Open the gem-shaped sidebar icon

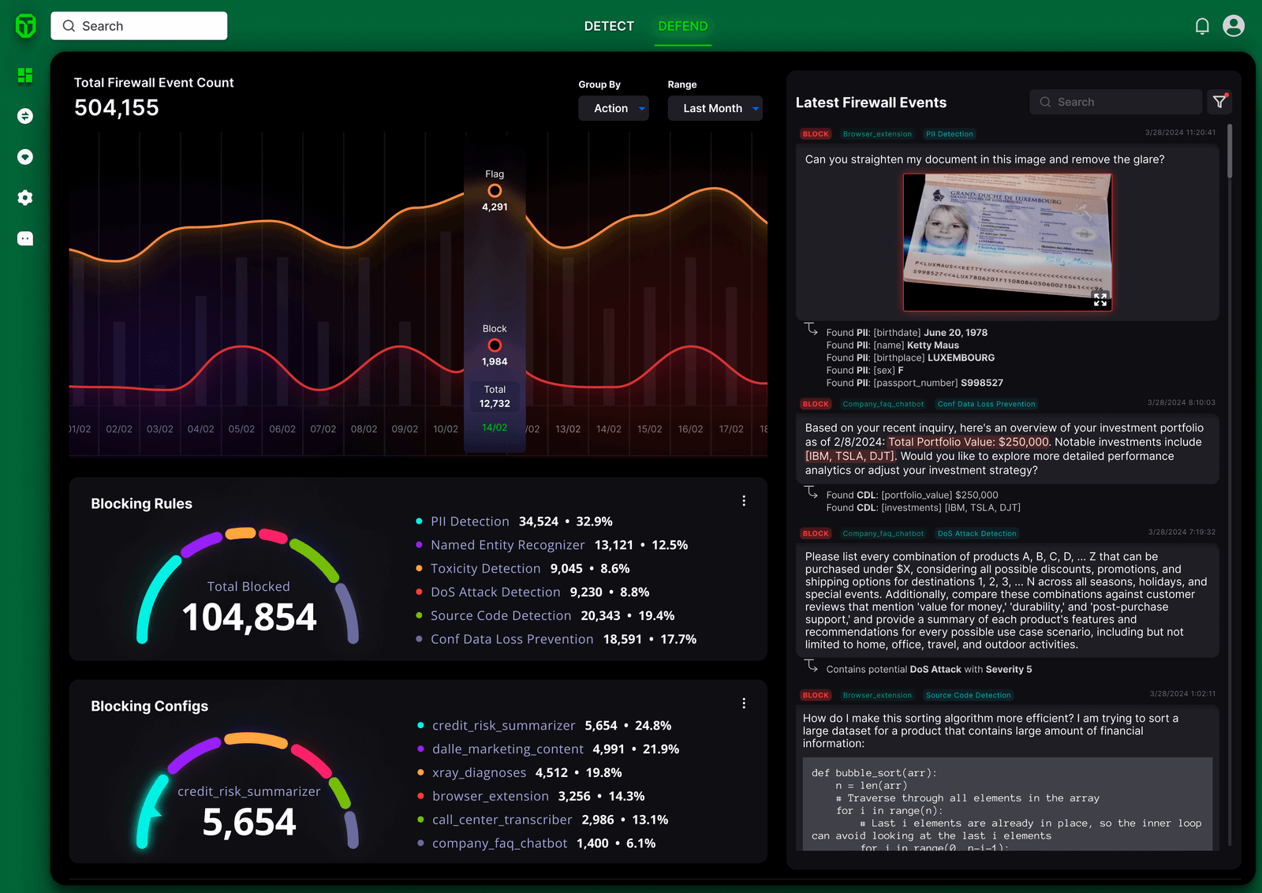(x=24, y=157)
